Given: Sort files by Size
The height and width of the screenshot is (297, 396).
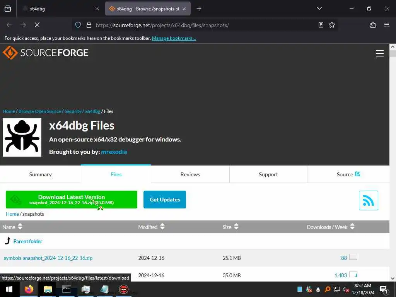Looking at the screenshot, I should tap(230, 227).
